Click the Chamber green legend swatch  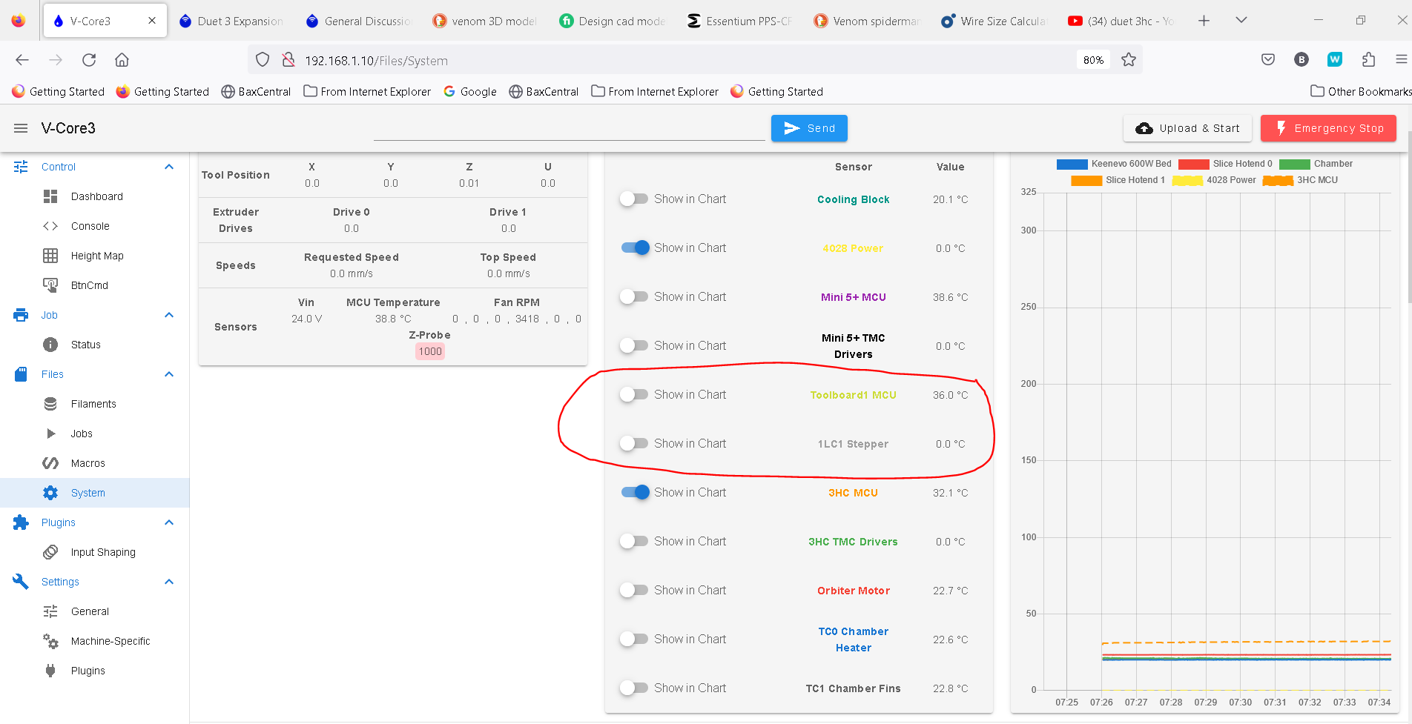point(1294,164)
